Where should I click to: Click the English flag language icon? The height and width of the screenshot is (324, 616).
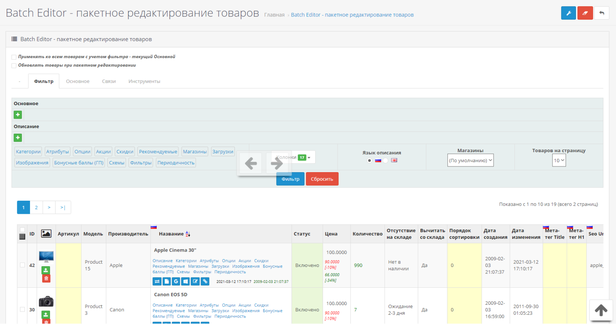tap(394, 160)
